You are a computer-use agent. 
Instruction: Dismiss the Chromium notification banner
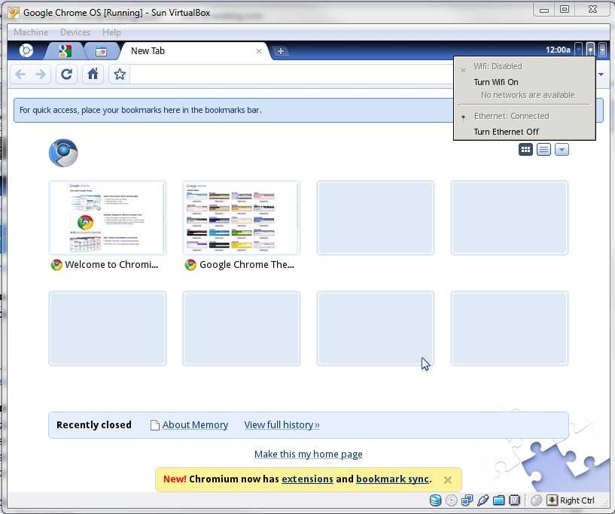(448, 479)
